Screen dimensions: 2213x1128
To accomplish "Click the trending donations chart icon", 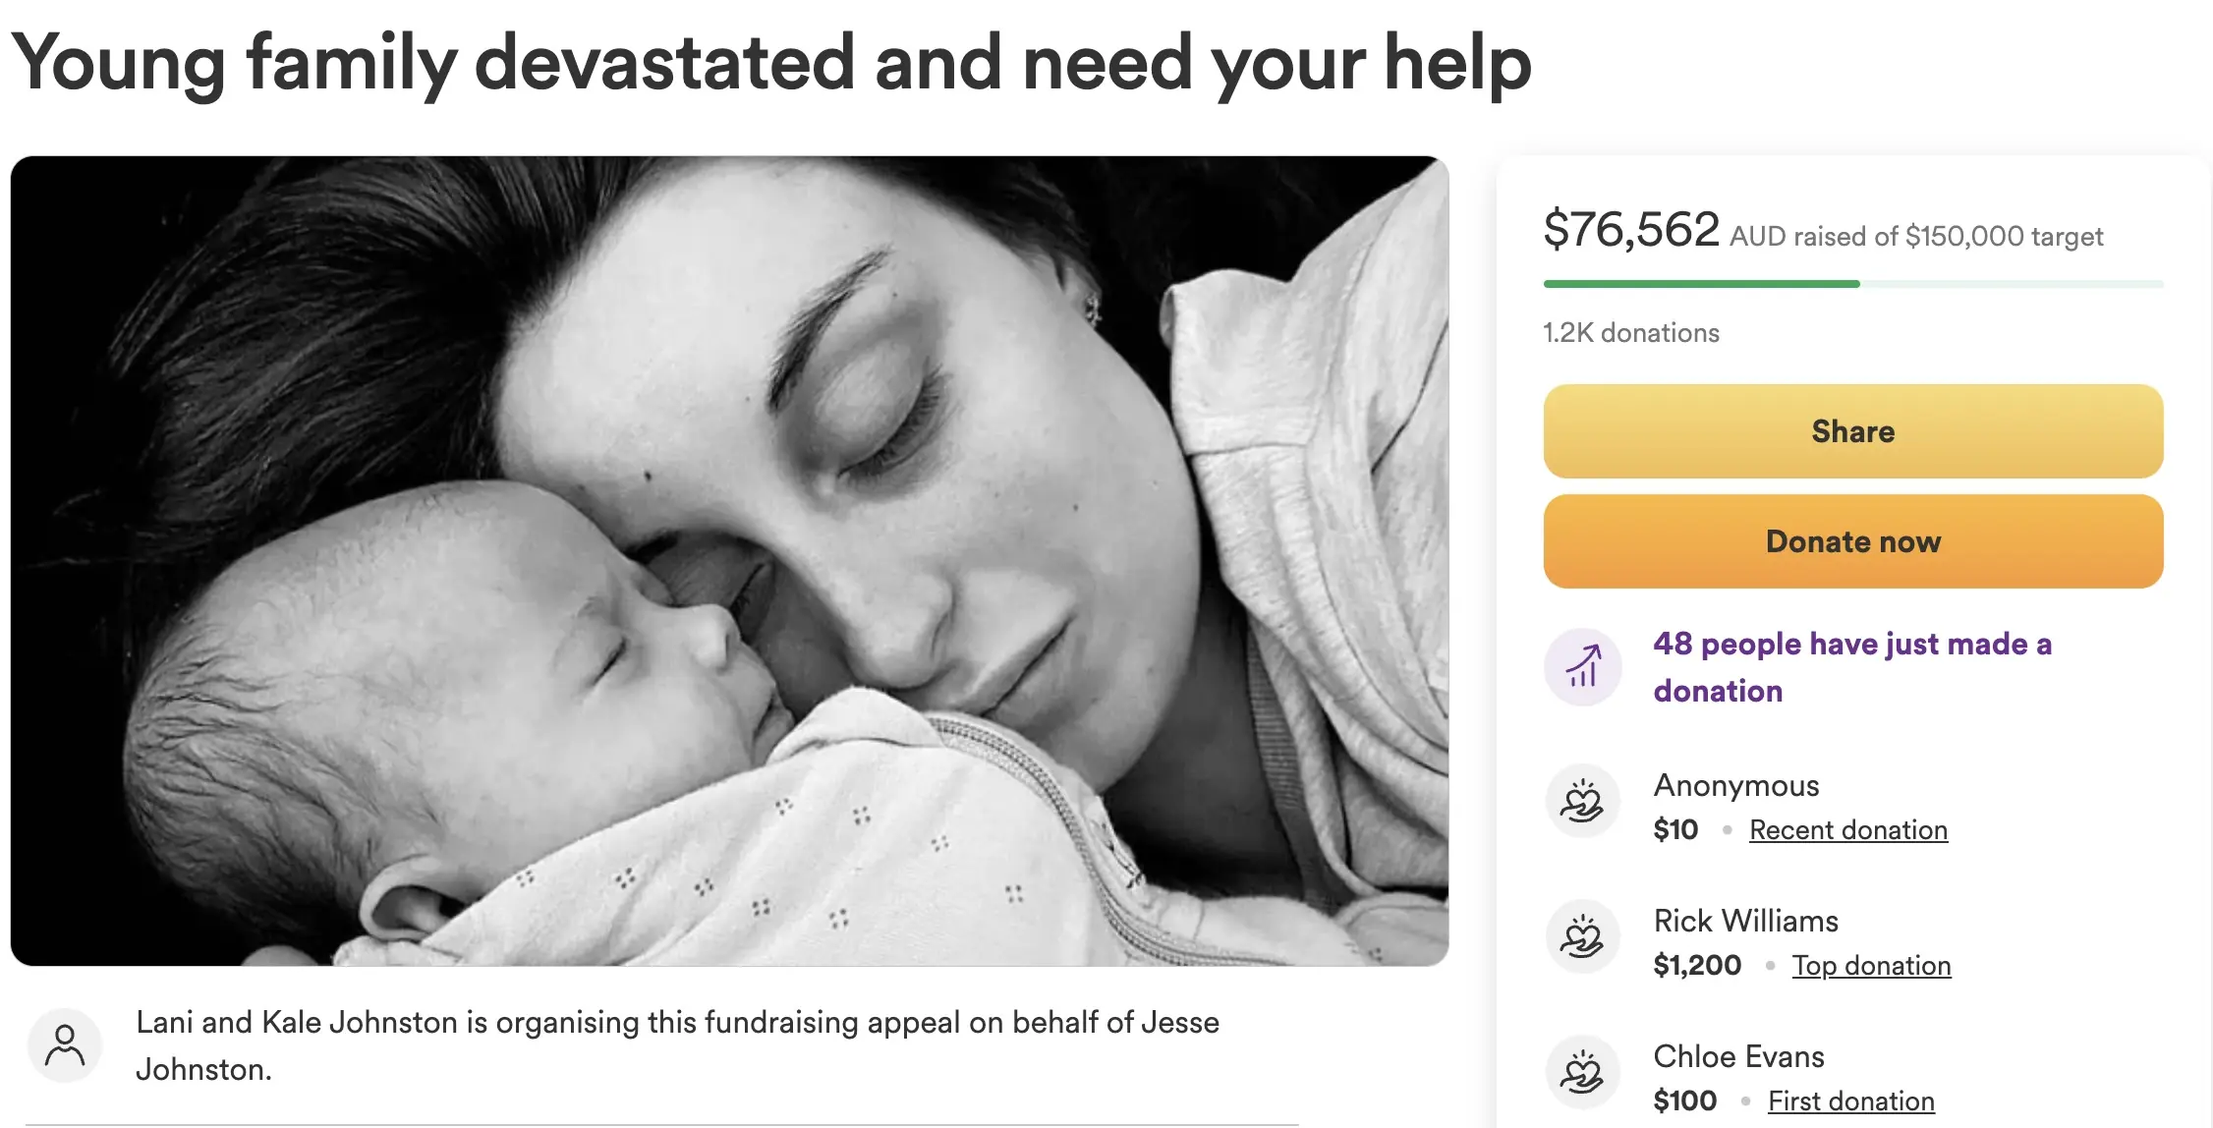I will pyautogui.click(x=1582, y=667).
